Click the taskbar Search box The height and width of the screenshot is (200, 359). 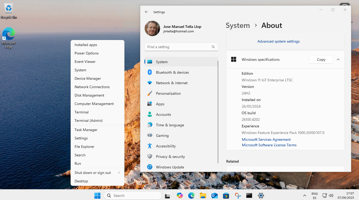(133, 196)
